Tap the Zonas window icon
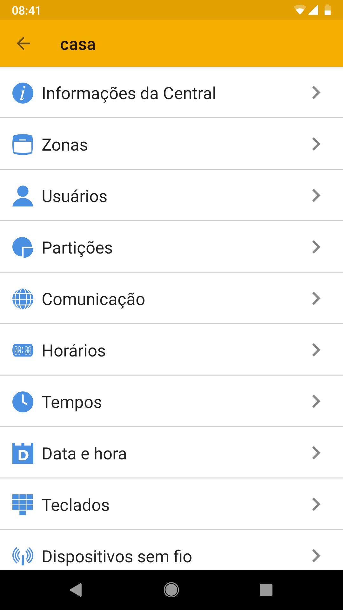343x610 pixels. pyautogui.click(x=23, y=145)
